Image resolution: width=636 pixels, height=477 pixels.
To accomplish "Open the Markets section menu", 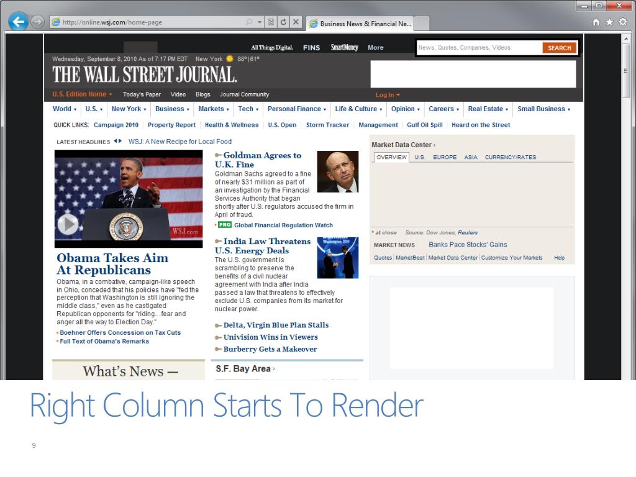I will click(214, 109).
